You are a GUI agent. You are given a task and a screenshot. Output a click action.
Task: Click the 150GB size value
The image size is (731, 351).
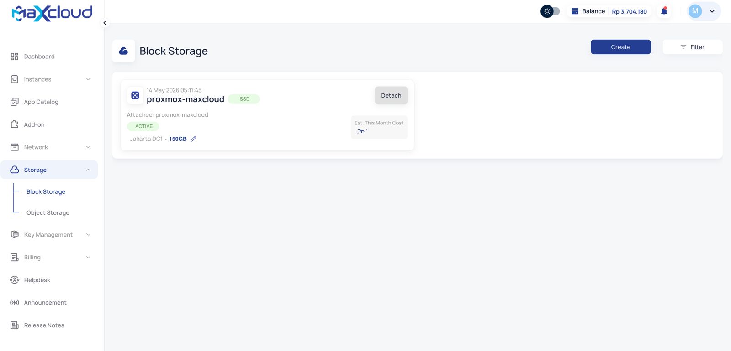click(178, 139)
